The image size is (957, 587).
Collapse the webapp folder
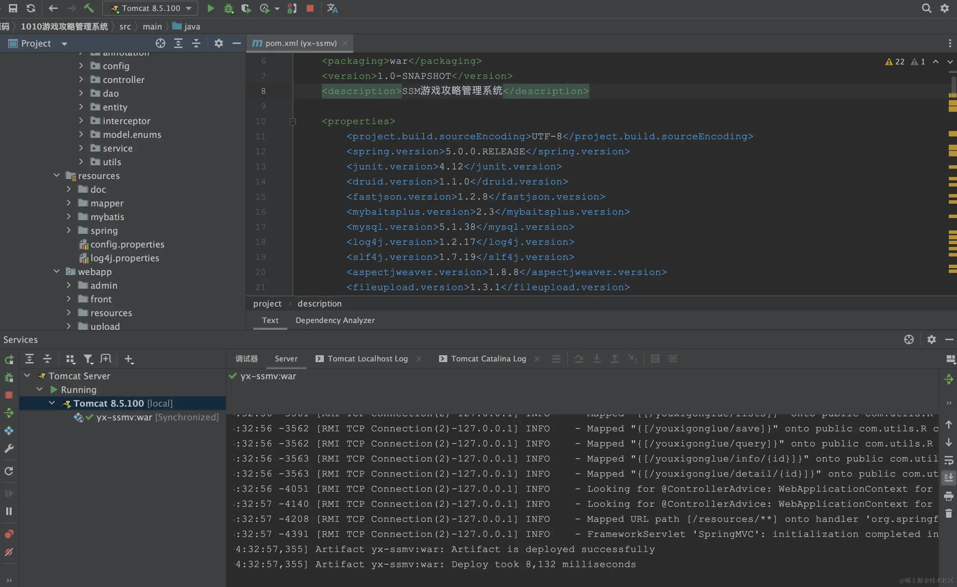[x=57, y=271]
